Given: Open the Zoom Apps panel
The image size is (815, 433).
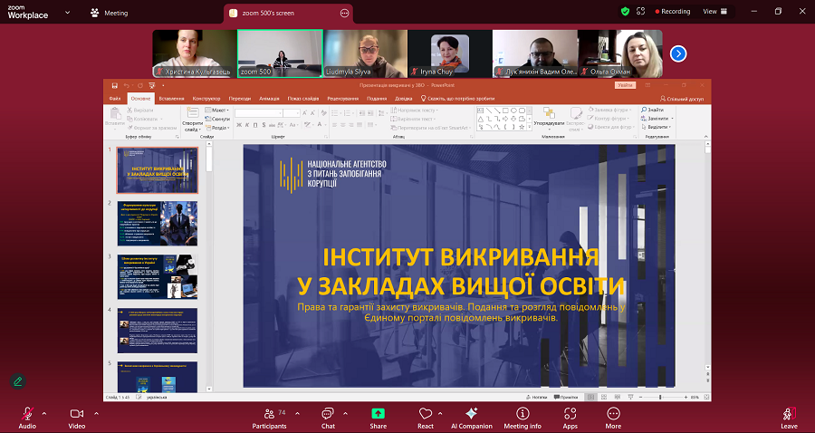Looking at the screenshot, I should 570,419.
